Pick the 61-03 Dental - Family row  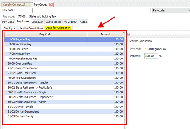tap(64, 116)
